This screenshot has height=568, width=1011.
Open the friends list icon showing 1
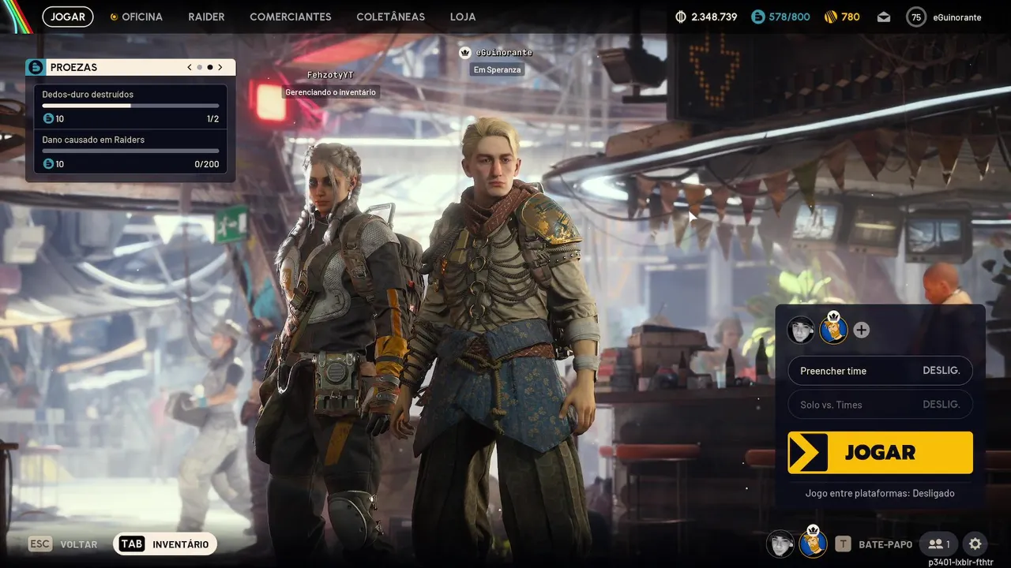(x=939, y=544)
